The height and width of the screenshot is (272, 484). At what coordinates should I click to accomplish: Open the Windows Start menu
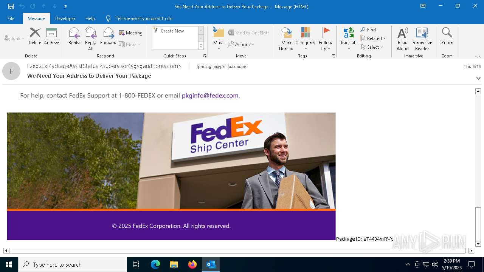tap(9, 264)
